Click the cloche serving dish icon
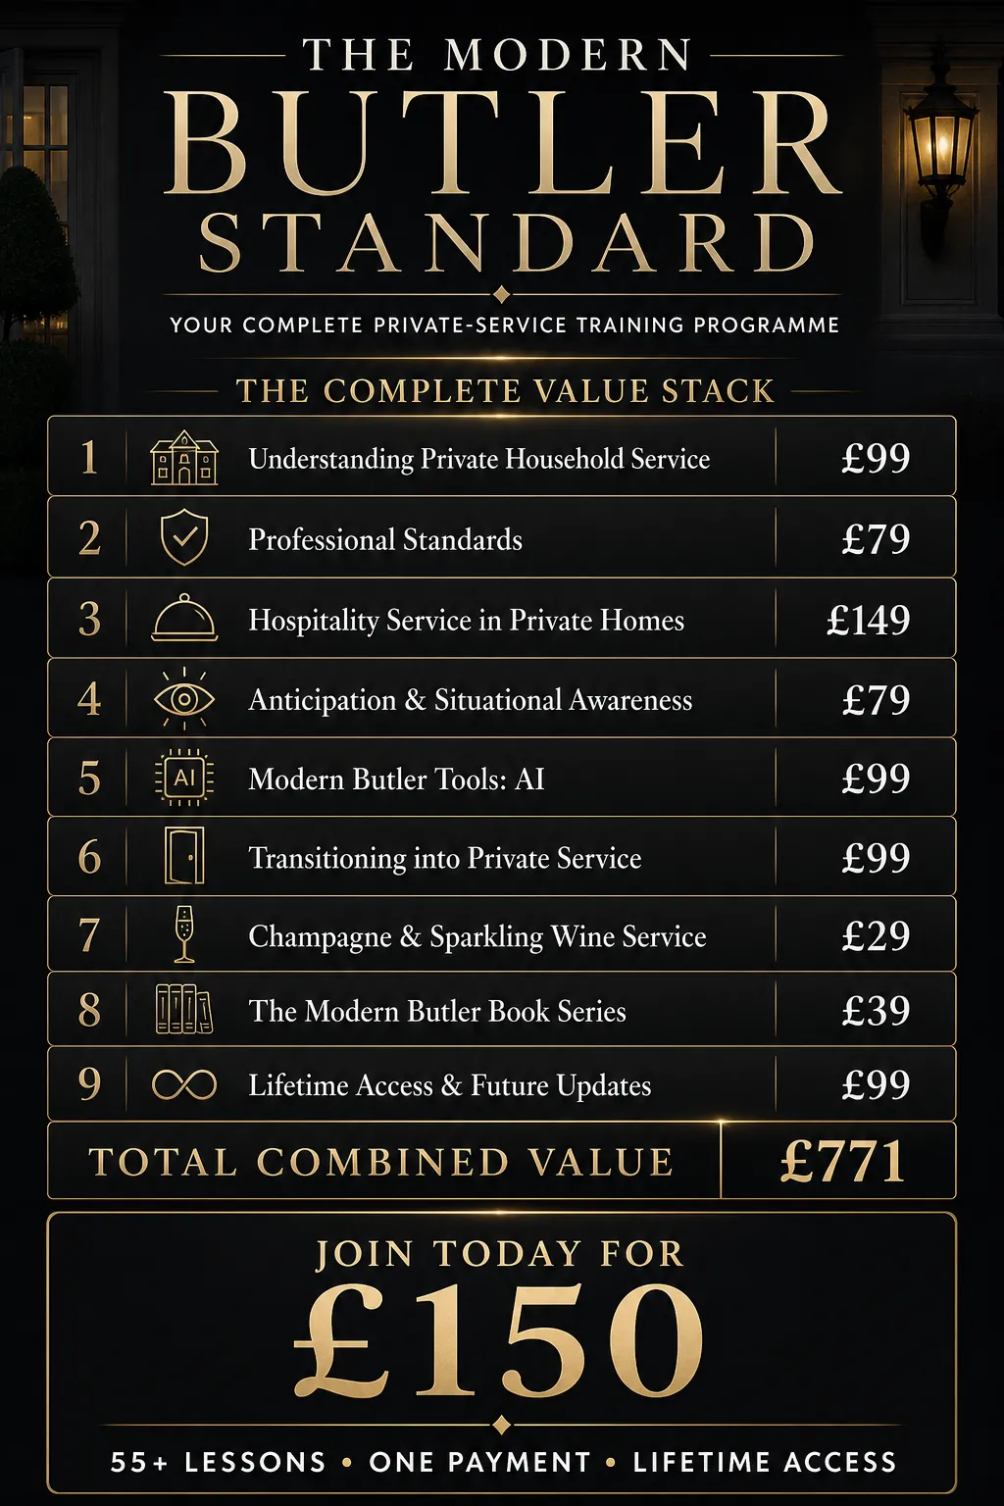The height and width of the screenshot is (1506, 1004). 184,618
